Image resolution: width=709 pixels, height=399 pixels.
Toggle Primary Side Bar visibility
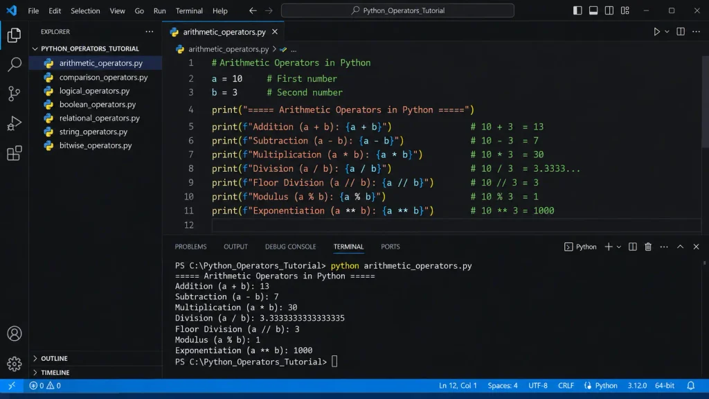(x=577, y=10)
